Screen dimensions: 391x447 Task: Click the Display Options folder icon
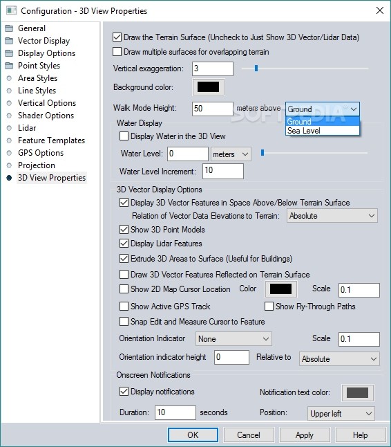(x=9, y=53)
